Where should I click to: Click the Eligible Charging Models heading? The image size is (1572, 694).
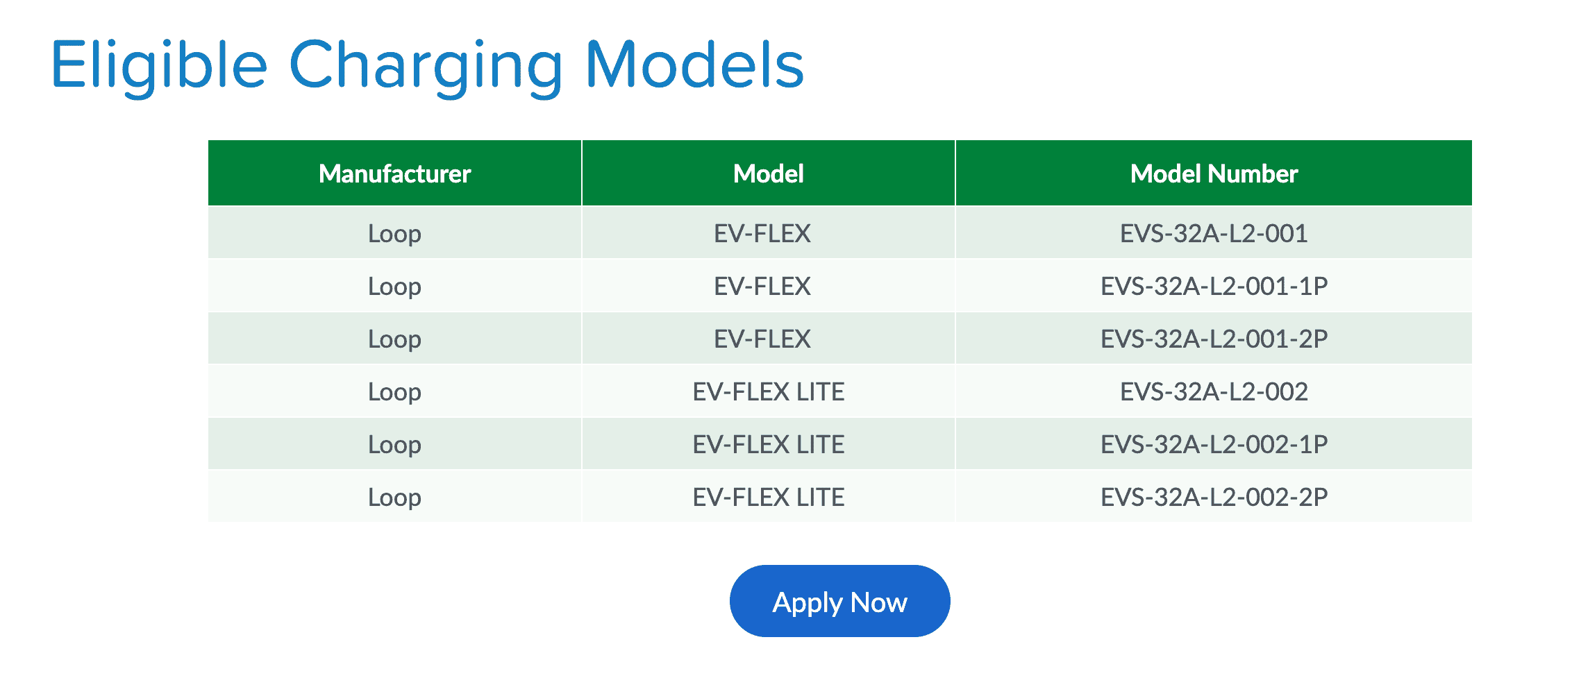coord(427,66)
